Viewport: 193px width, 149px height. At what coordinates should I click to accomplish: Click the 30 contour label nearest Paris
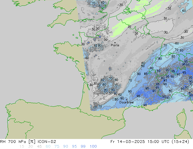coord(106,40)
